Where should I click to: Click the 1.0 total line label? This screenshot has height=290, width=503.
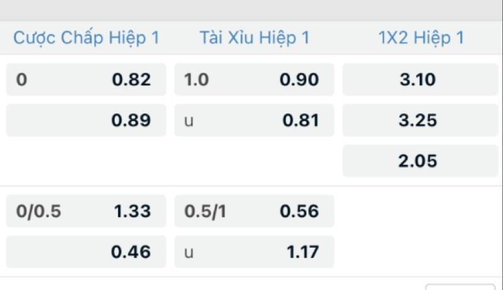[196, 80]
